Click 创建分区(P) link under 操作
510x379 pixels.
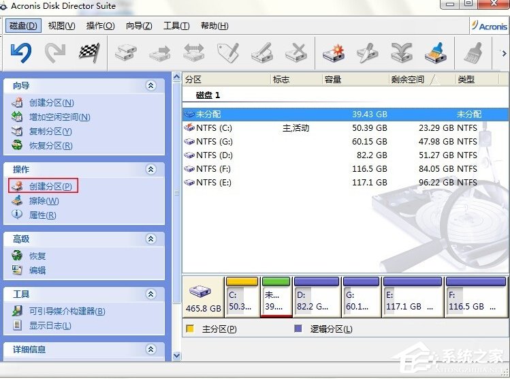coord(51,186)
